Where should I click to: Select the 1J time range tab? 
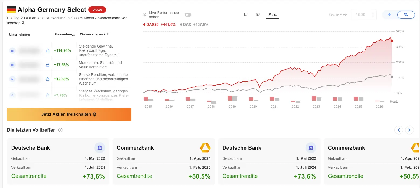pyautogui.click(x=245, y=15)
